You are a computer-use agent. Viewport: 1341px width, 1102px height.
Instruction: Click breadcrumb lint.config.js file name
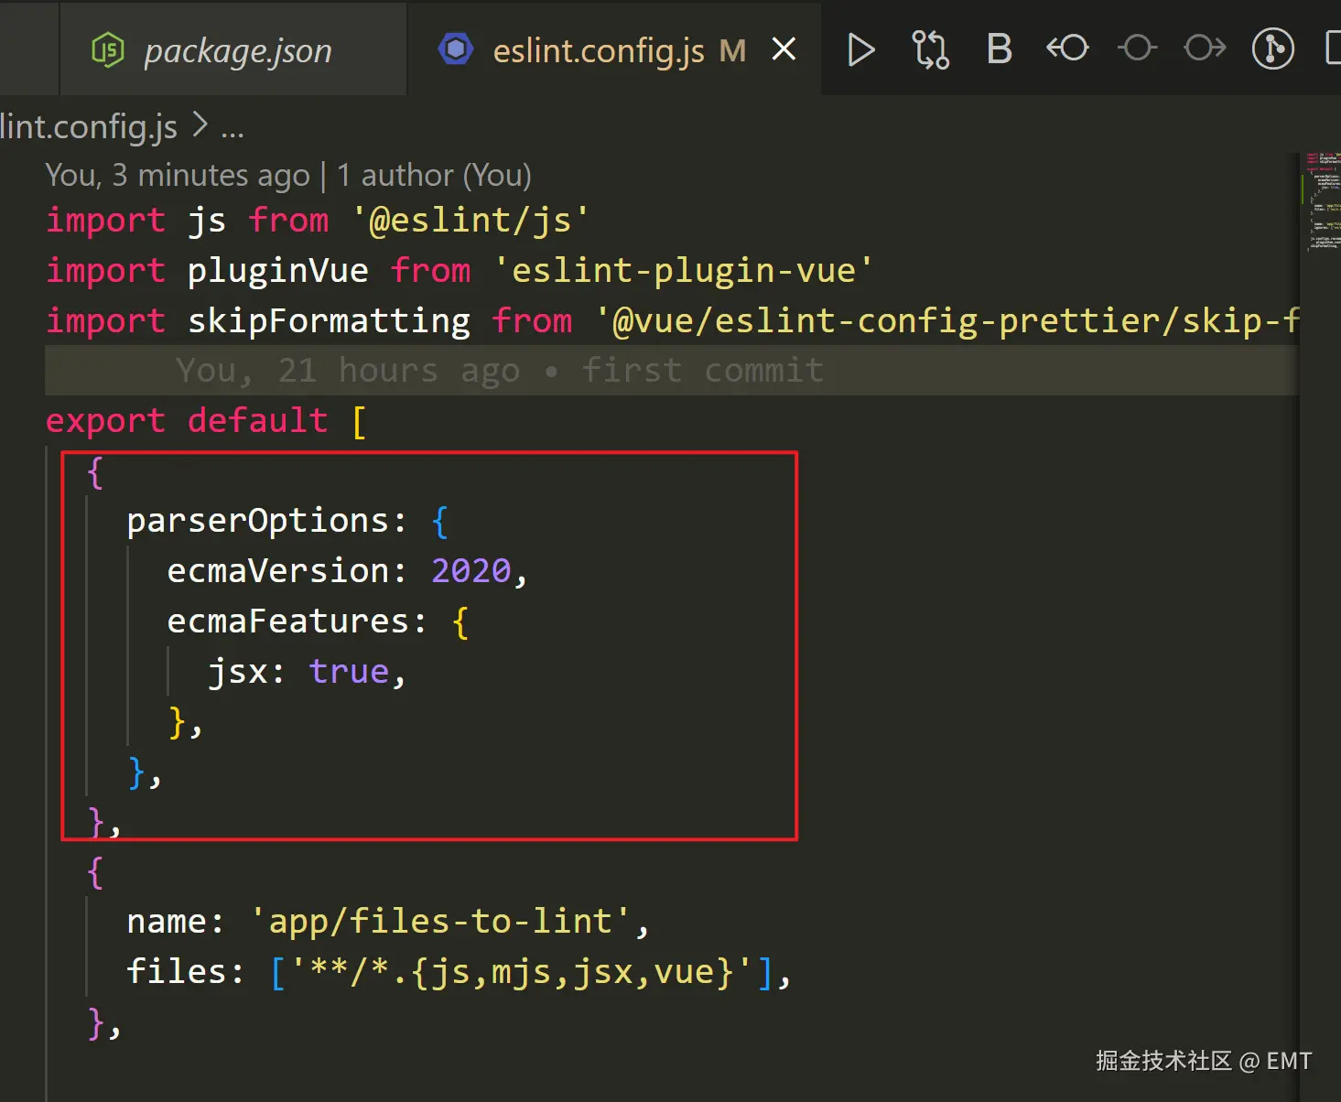click(89, 126)
